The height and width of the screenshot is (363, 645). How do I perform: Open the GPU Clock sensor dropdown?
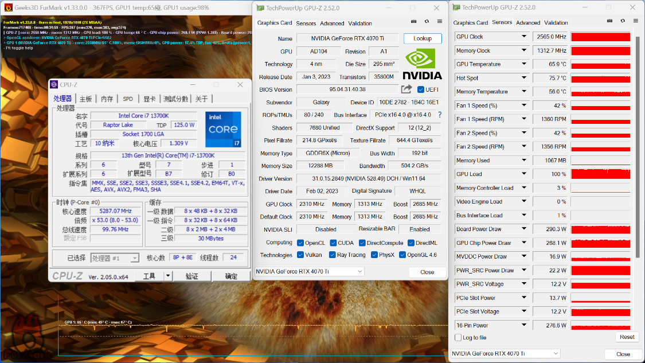click(x=523, y=37)
